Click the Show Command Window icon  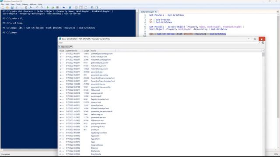click(x=92, y=7)
